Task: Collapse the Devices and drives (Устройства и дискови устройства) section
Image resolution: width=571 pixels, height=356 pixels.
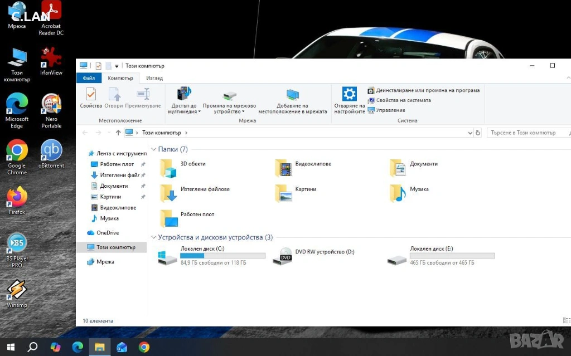Action: 154,237
